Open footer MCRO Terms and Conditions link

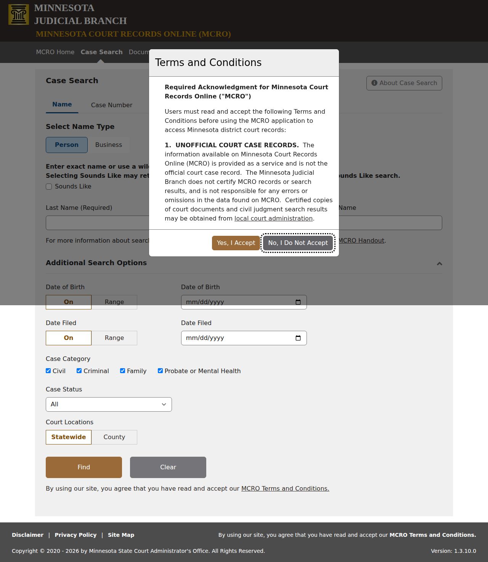coord(433,535)
